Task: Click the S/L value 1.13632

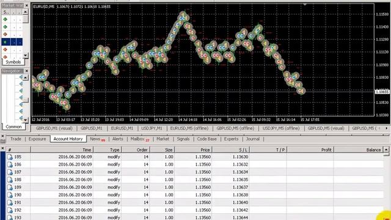Action: coord(240,164)
